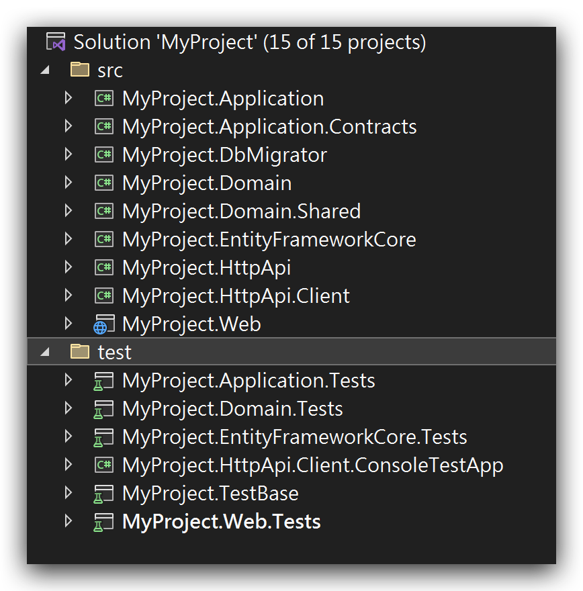
Task: Click the C# icon for MyProject.HttpApi.Client.ConsoleTestApp
Action: 103,465
